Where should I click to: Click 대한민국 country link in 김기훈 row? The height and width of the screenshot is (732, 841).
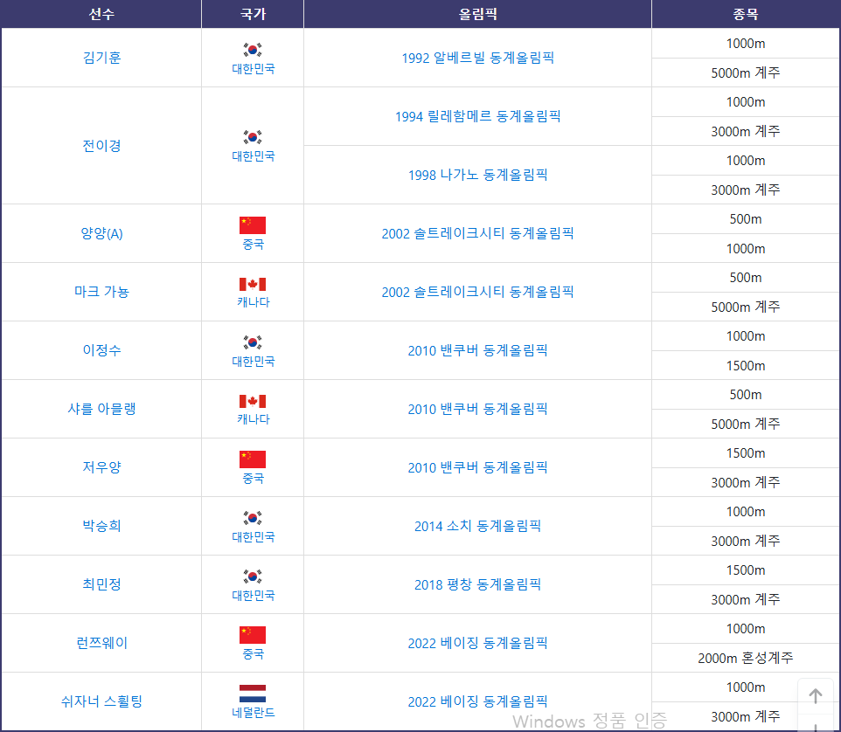coord(254,69)
